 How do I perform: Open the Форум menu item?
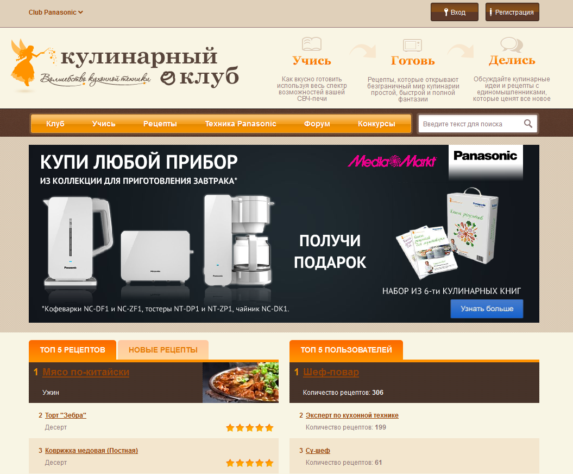click(x=317, y=124)
